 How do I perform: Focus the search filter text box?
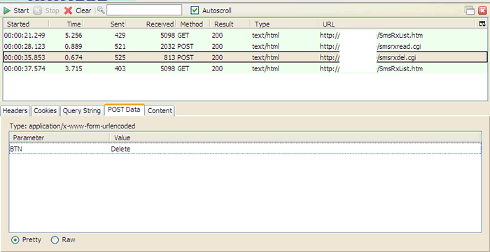click(144, 10)
